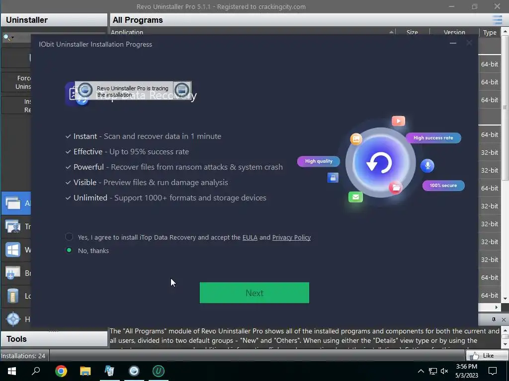The width and height of the screenshot is (509, 381).
Task: Click the red video play icon in the illustration
Action: point(398,121)
